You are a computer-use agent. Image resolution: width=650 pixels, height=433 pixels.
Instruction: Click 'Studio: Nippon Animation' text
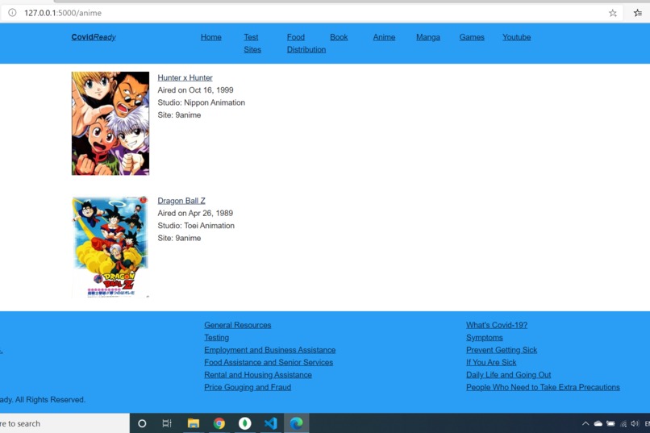coord(201,102)
